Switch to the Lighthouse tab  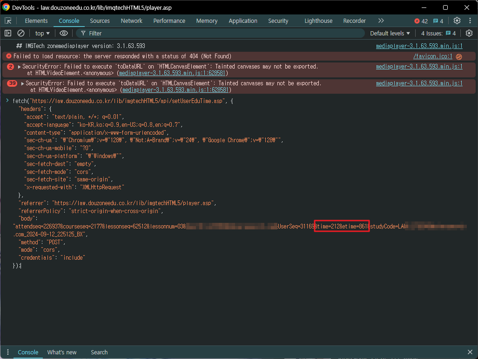pyautogui.click(x=318, y=21)
